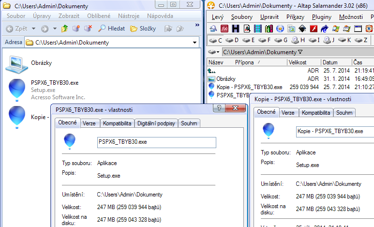
Task: Click the forward arrow in Explorer toolbar
Action: 45,29
